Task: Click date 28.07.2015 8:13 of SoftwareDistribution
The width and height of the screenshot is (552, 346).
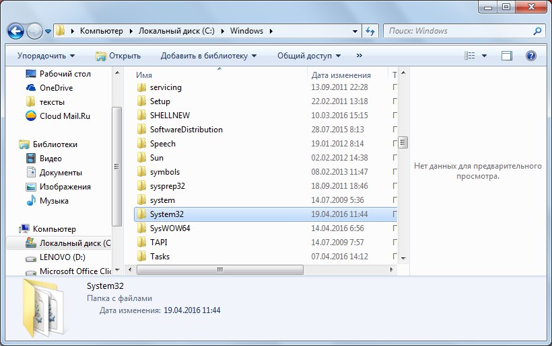Action: (337, 130)
